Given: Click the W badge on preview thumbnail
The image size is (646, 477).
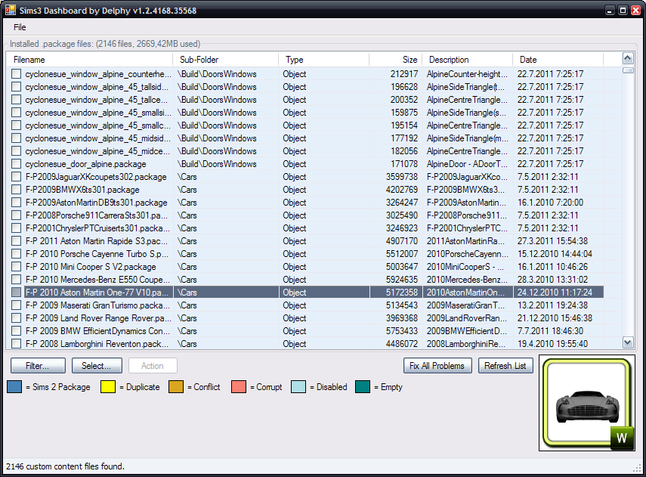Looking at the screenshot, I should (x=621, y=438).
